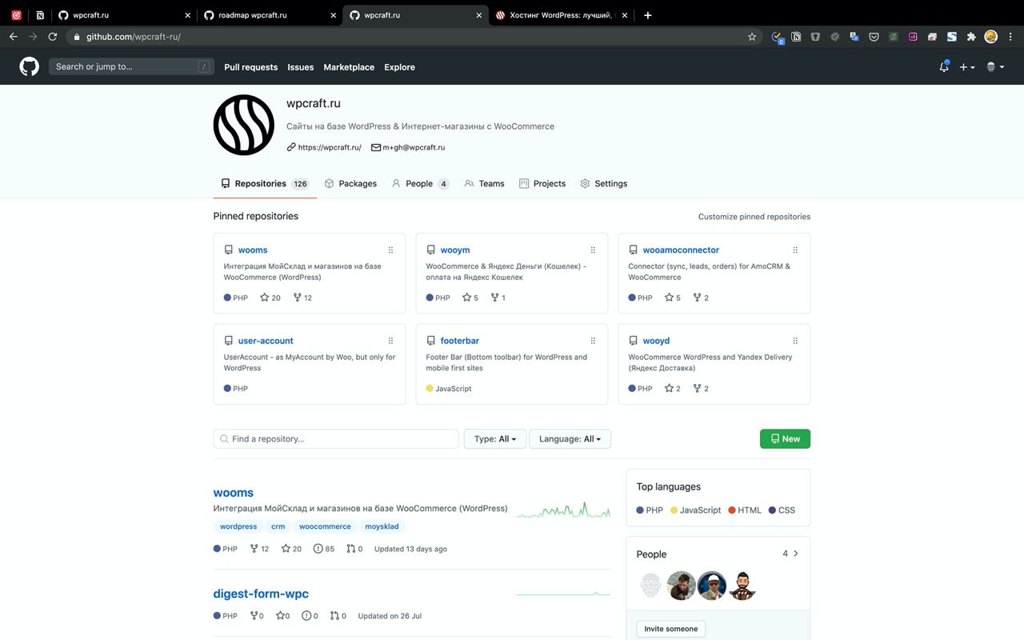The image size is (1024, 640).
Task: Click wooyd pinned card drag handle
Action: (795, 341)
